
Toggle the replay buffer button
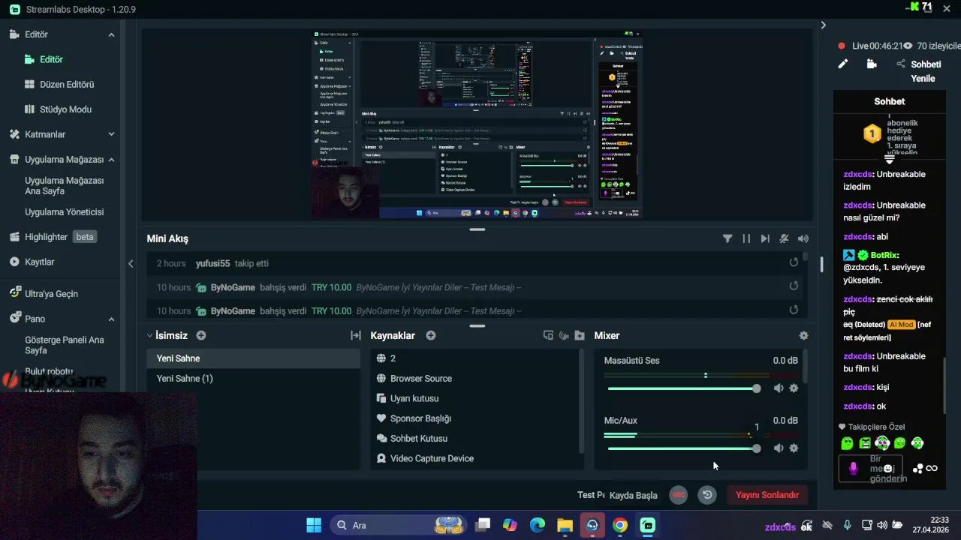coord(706,495)
